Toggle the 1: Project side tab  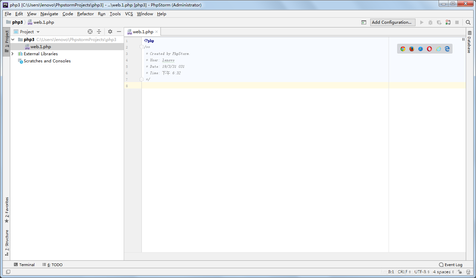(6, 42)
